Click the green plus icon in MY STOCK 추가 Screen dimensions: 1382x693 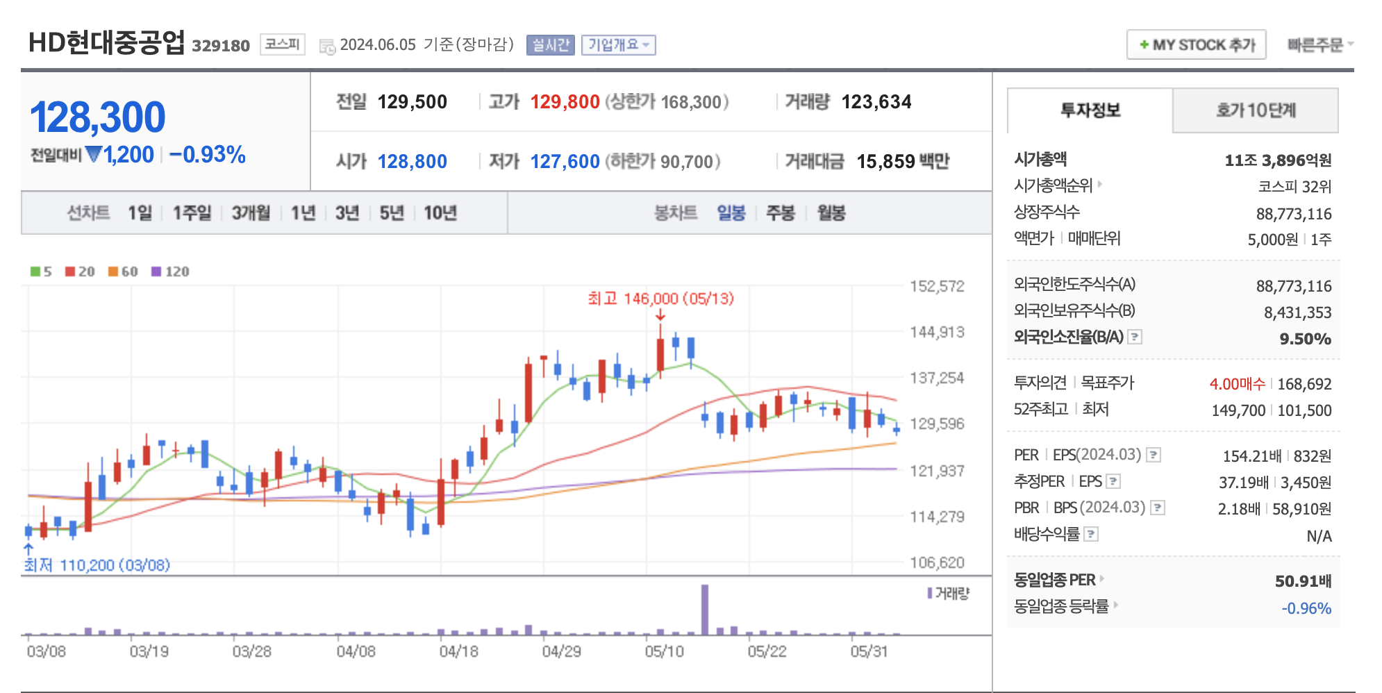coord(1144,44)
